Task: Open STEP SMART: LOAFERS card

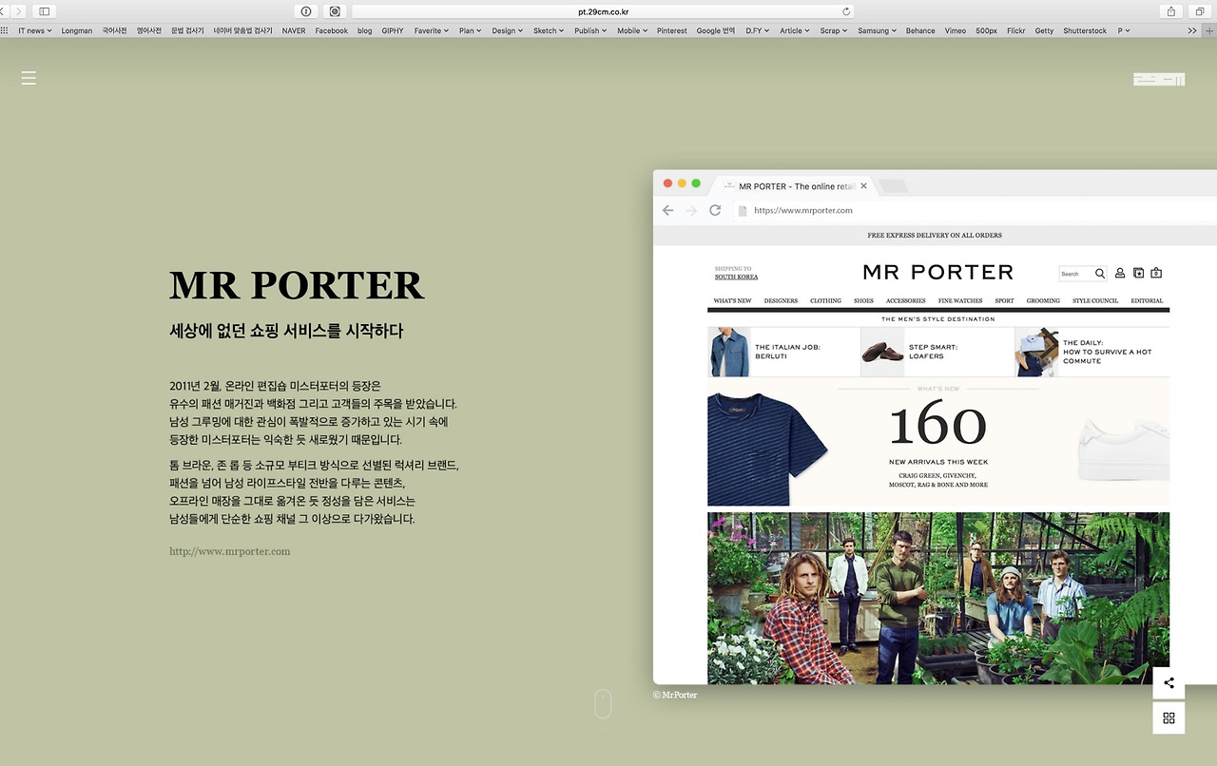Action: (937, 352)
